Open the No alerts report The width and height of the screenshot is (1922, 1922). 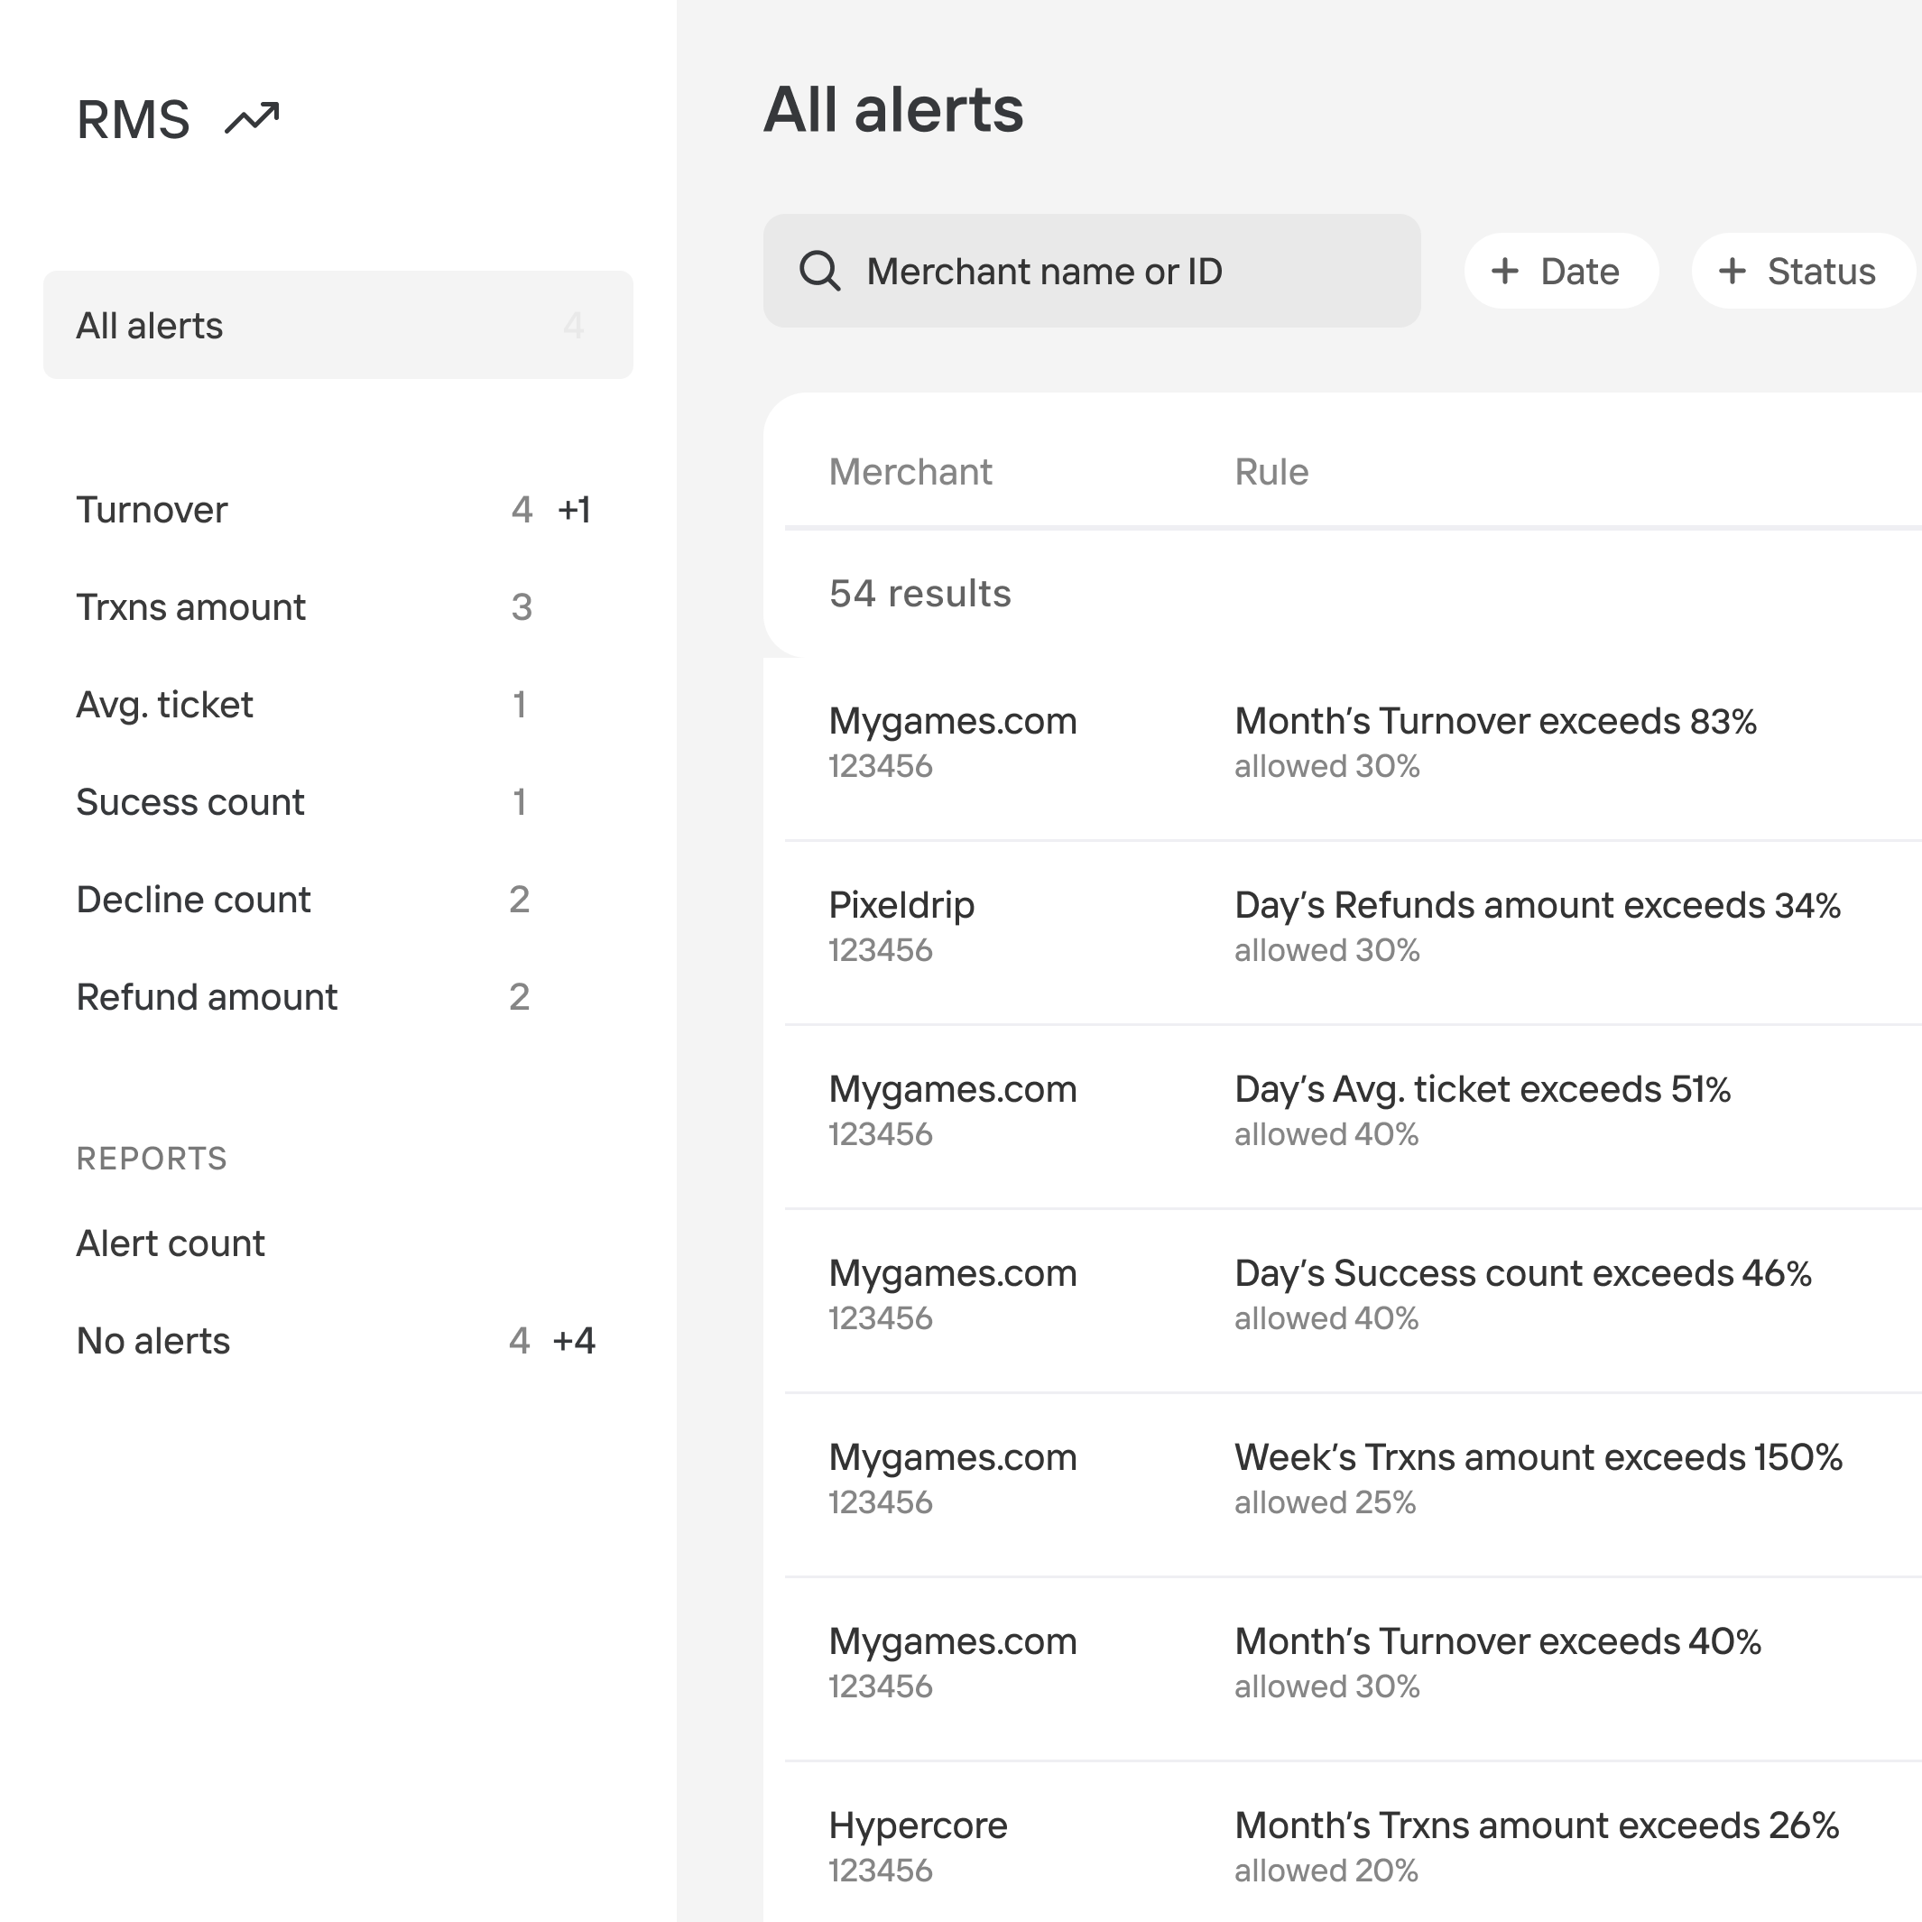pyautogui.click(x=337, y=1341)
